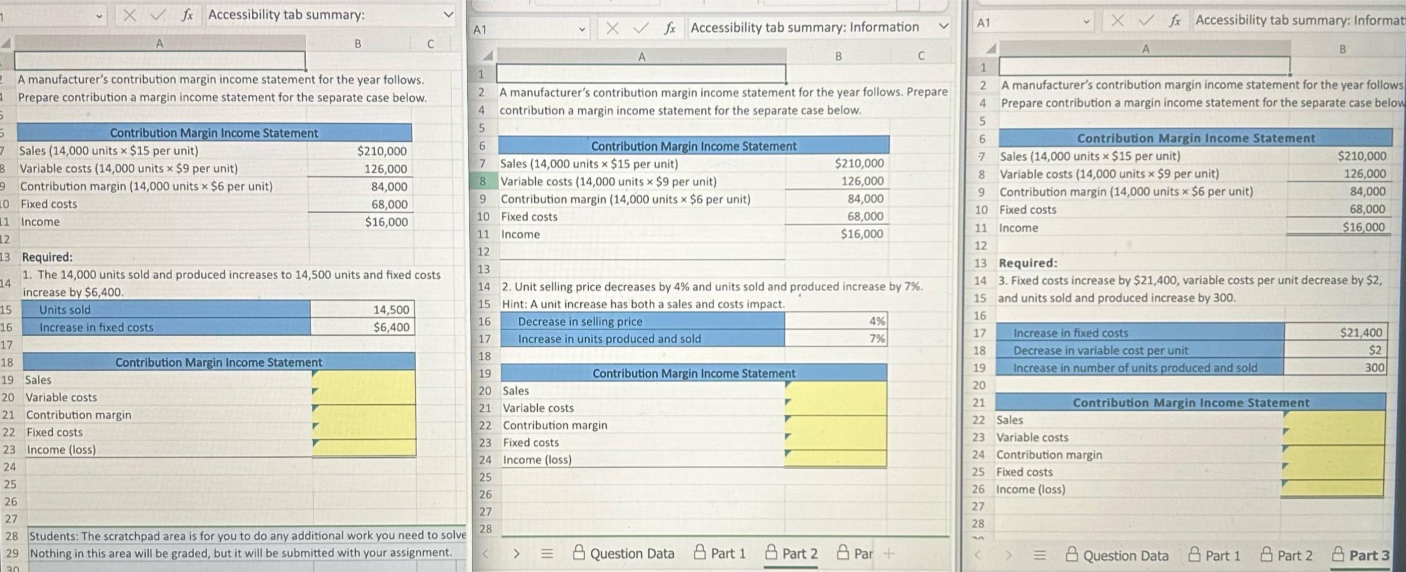Screen dimensions: 1406x572
Task: Open the Name Box dropdown in the rightmost window
Action: coord(1088,21)
